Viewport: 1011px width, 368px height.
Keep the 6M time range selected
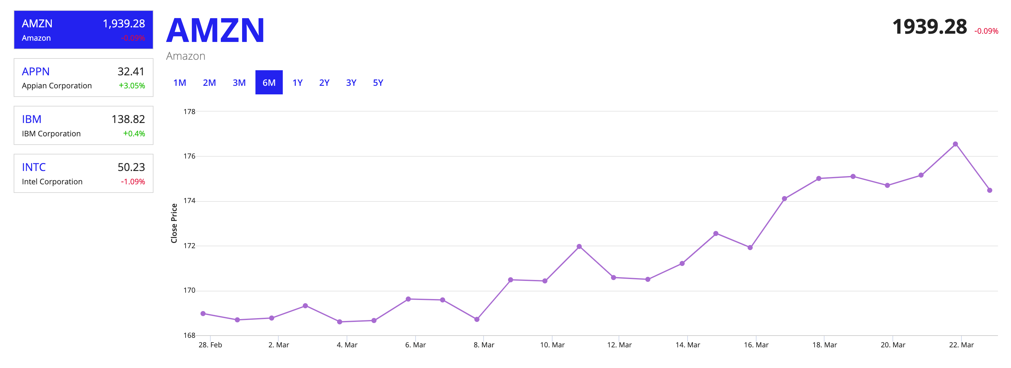[269, 83]
